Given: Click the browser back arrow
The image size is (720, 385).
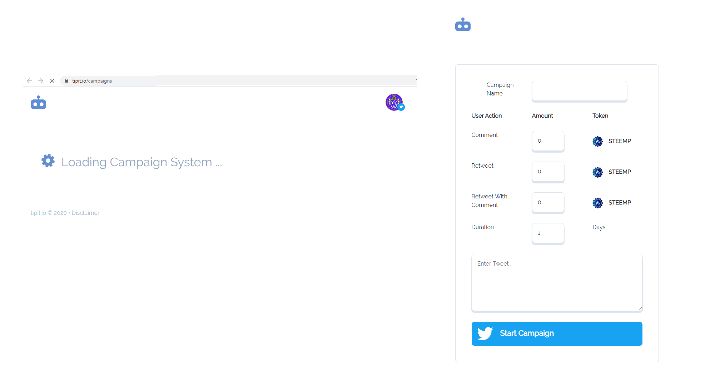Looking at the screenshot, I should point(29,81).
